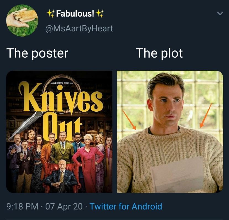Image resolution: width=229 pixels, height=220 pixels.
Task: Select the "The poster" caption text
Action: click(x=37, y=53)
